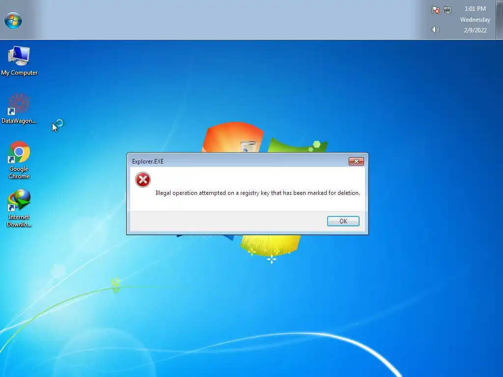Viewport: 503px width, 377px height.
Task: Click the red error icon in dialog
Action: 143,180
